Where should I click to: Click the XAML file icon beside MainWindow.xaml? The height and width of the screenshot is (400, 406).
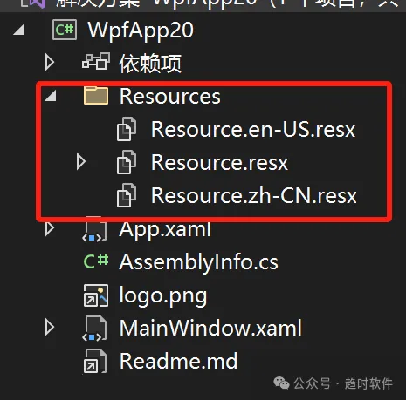(95, 329)
